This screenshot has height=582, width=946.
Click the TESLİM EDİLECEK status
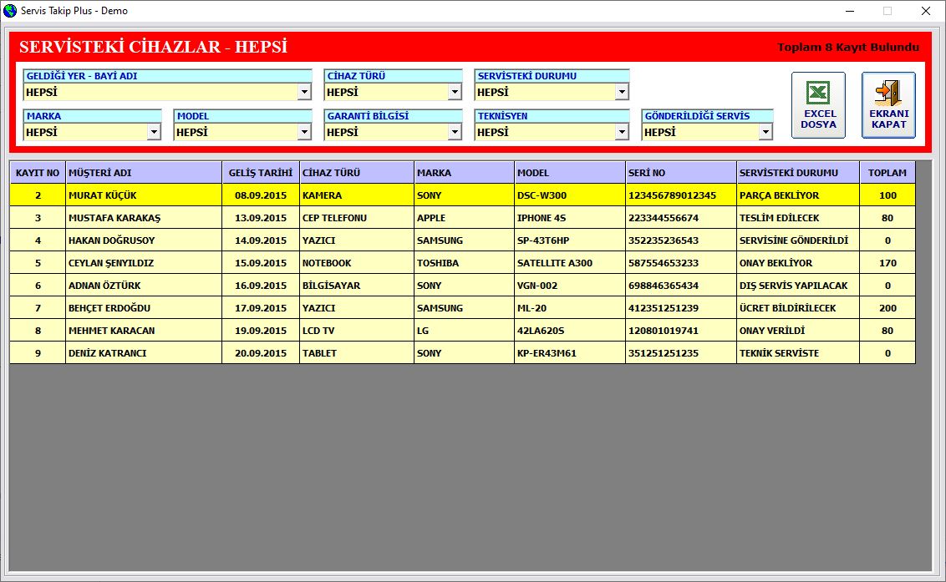[x=797, y=218]
